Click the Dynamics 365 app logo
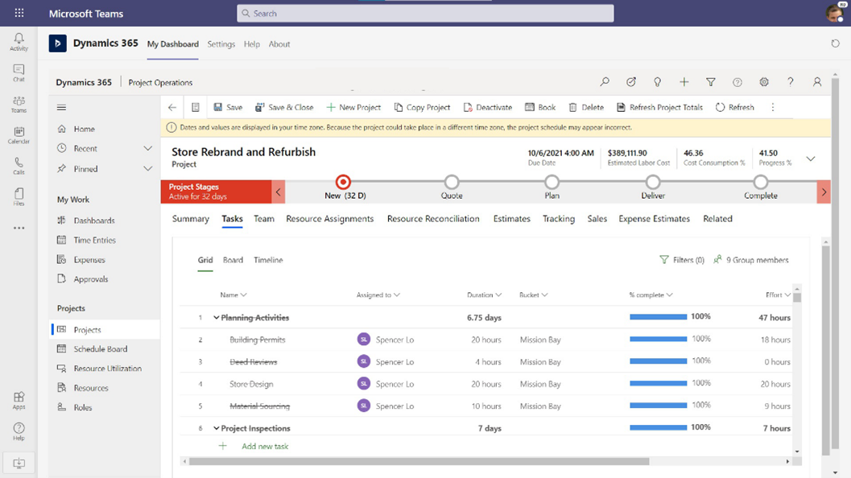This screenshot has height=478, width=851. 57,43
